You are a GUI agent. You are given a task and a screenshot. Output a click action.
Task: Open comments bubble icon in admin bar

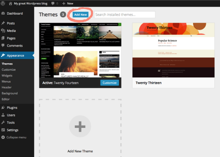(x=53, y=4)
